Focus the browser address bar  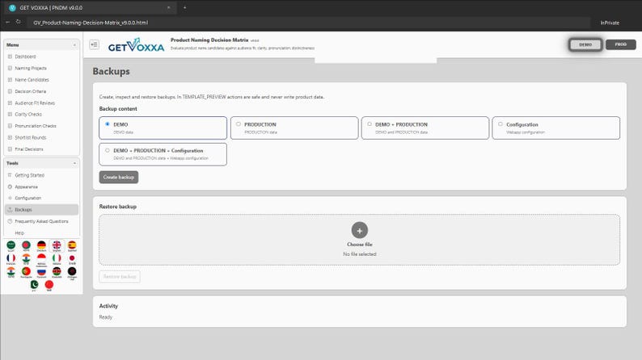[309, 23]
